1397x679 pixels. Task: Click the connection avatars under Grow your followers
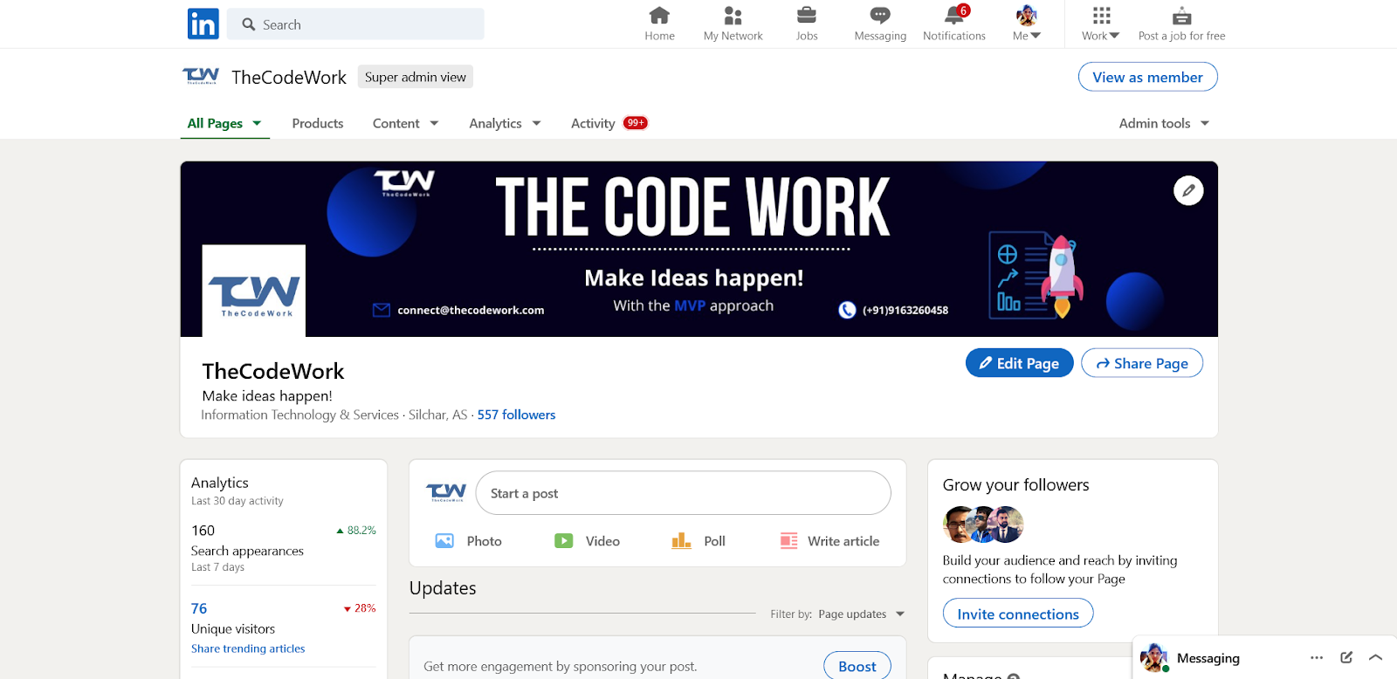(x=983, y=525)
